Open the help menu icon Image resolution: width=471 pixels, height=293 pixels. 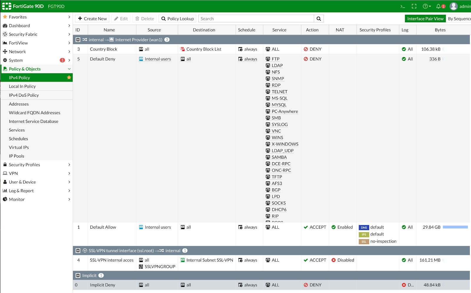pyautogui.click(x=427, y=6)
